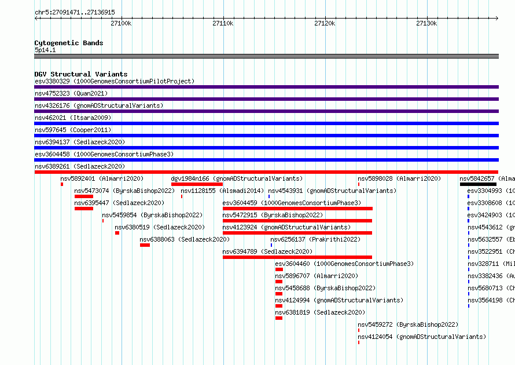Open nsv5473074 (ByrskaBishop2022) variant label

coord(124,191)
